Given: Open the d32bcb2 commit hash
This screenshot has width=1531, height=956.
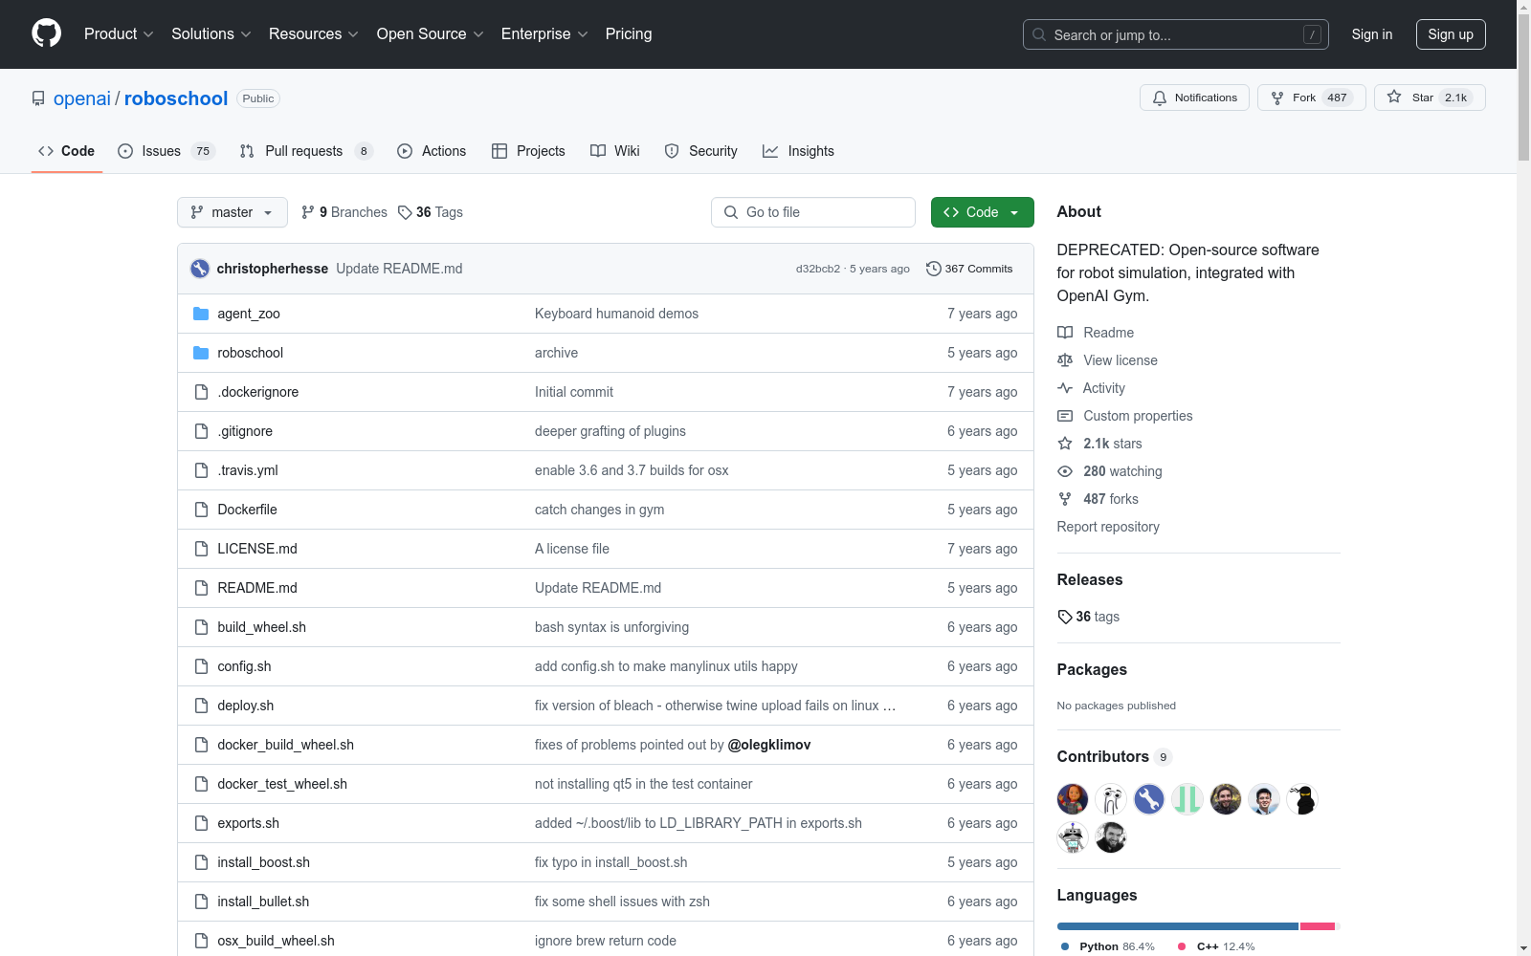Looking at the screenshot, I should coord(818,269).
